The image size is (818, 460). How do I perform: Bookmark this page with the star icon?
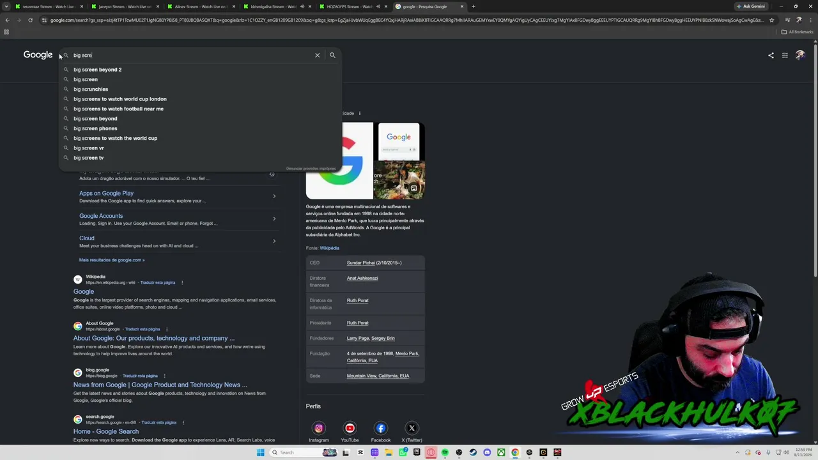pyautogui.click(x=772, y=20)
